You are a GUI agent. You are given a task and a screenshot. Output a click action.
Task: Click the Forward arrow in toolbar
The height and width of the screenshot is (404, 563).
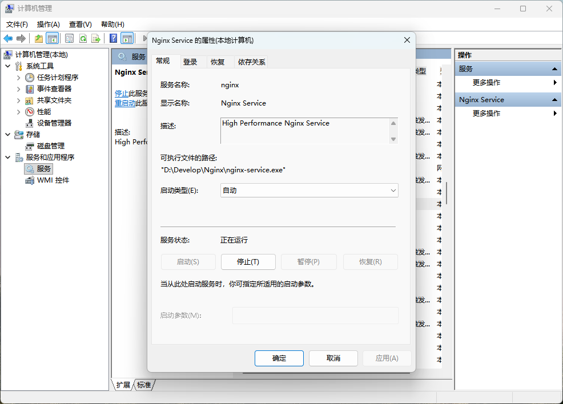pyautogui.click(x=21, y=38)
